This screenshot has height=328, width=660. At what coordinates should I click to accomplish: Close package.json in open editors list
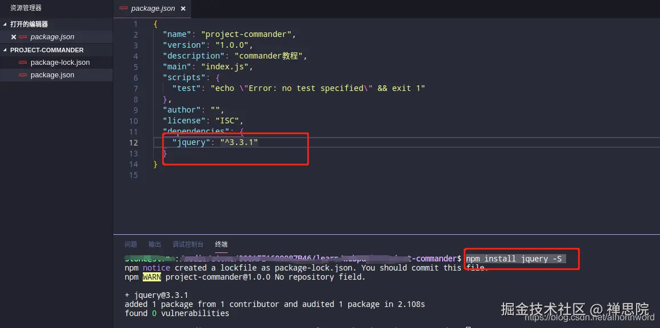tap(14, 37)
